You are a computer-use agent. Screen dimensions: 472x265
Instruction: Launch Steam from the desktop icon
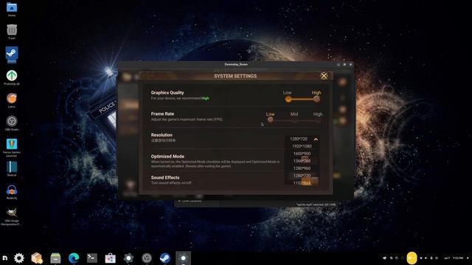[12, 54]
